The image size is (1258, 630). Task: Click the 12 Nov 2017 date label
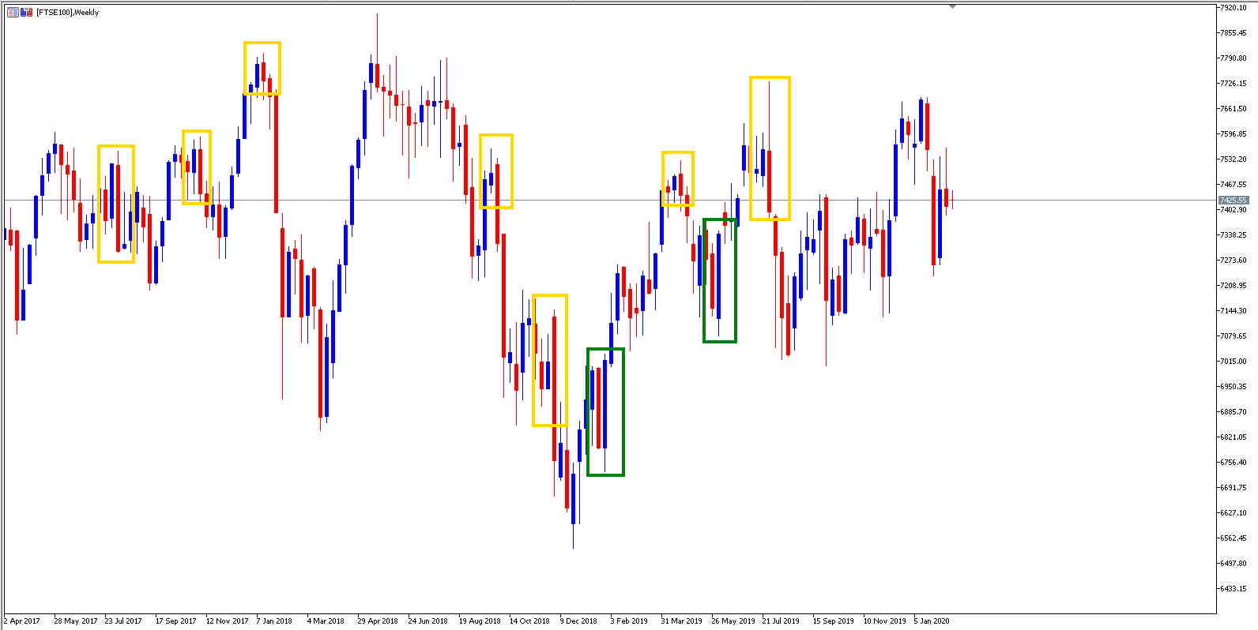pyautogui.click(x=227, y=621)
